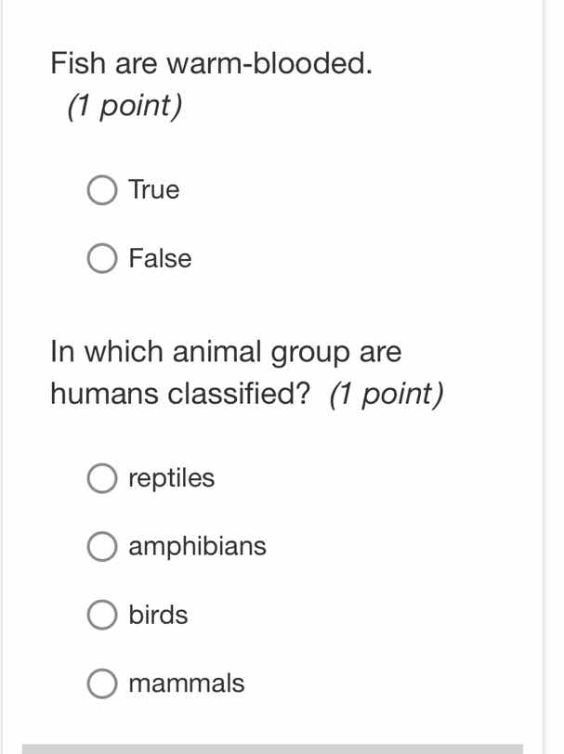Select the birds answer option
Image resolution: width=564 pixels, height=754 pixels.
101,614
